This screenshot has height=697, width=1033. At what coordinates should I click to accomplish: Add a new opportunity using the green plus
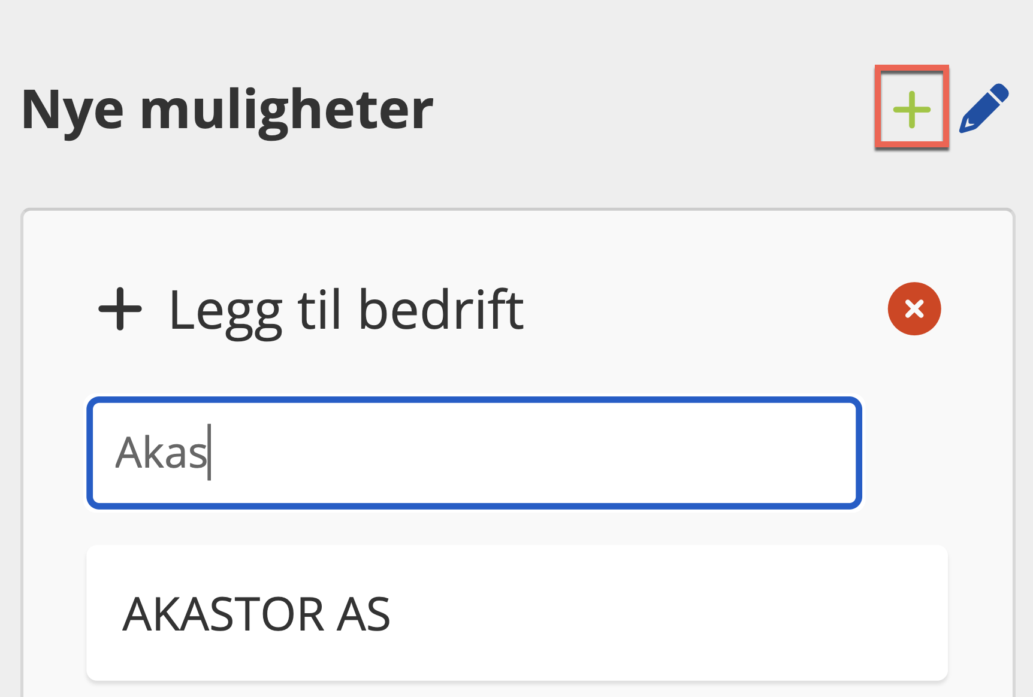[x=911, y=109]
